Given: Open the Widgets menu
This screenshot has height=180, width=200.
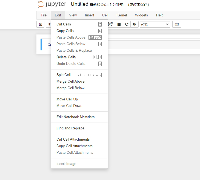Looking at the screenshot, I should click(x=141, y=15).
